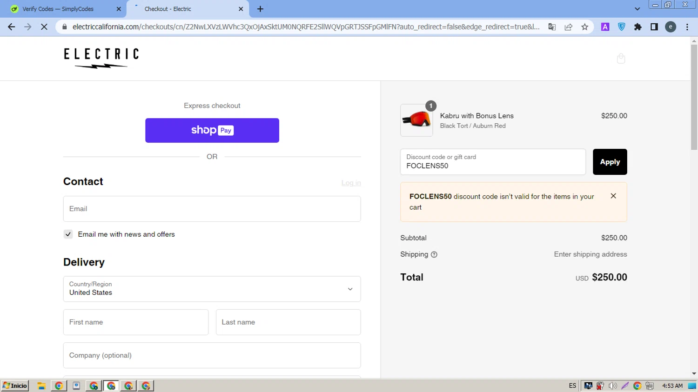This screenshot has height=392, width=698.
Task: Open Google Translate page icon
Action: click(552, 27)
